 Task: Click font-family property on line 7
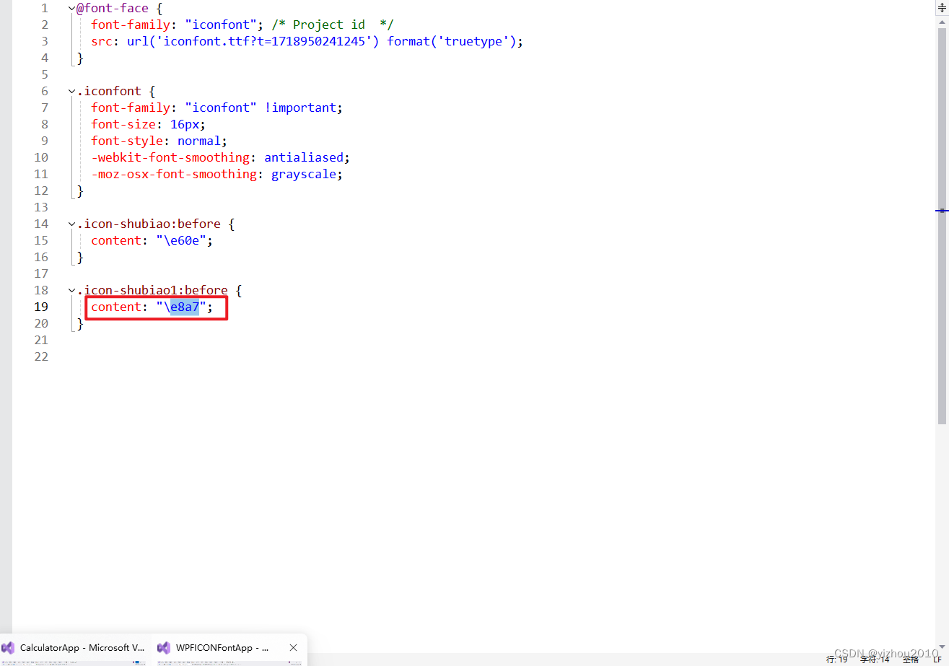click(131, 108)
